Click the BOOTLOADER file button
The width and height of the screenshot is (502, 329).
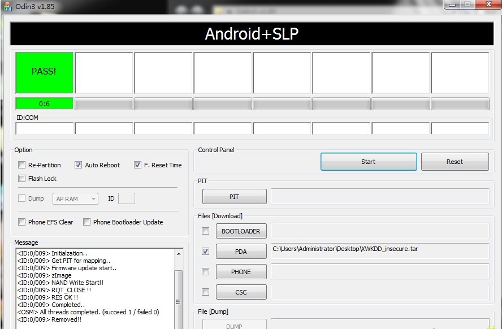click(241, 231)
